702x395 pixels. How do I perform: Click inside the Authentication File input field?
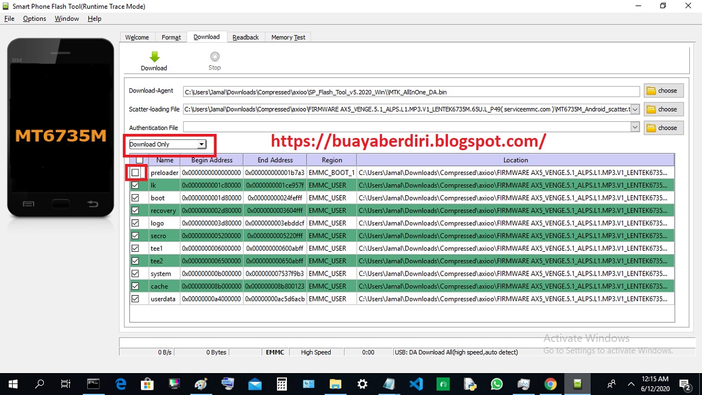pos(404,127)
